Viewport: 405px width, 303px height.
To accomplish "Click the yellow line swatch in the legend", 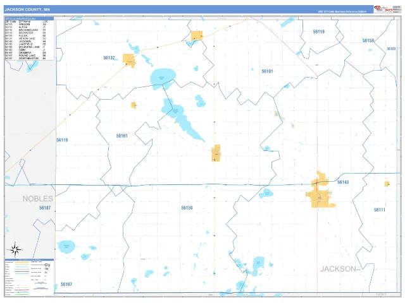I will click(x=22, y=262).
